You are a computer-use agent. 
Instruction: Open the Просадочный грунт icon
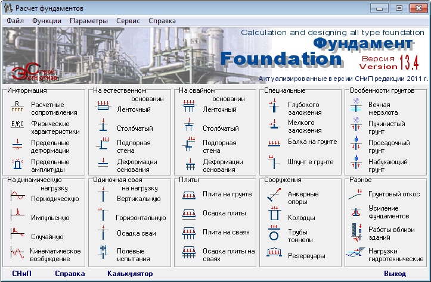pos(356,143)
